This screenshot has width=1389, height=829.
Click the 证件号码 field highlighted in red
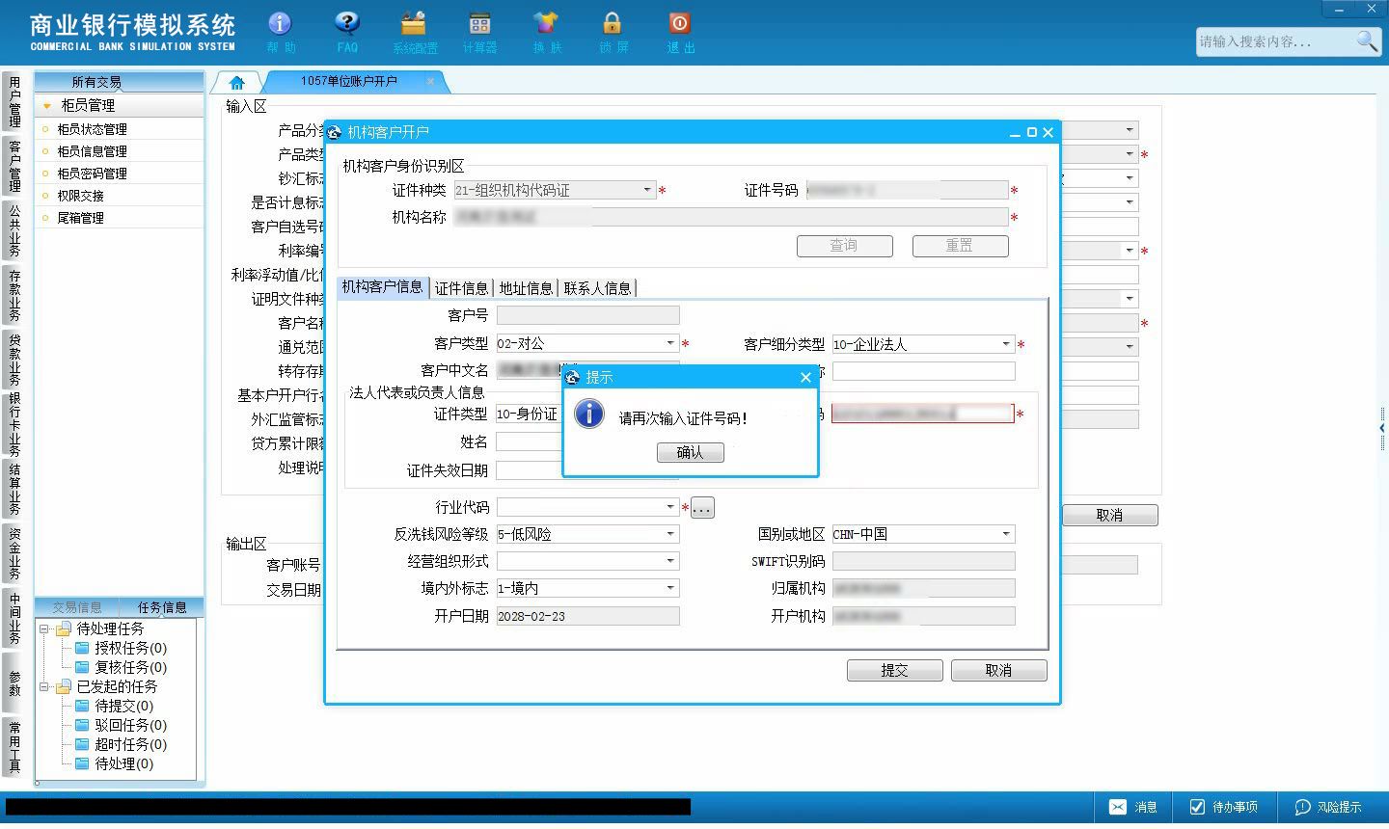[923, 414]
